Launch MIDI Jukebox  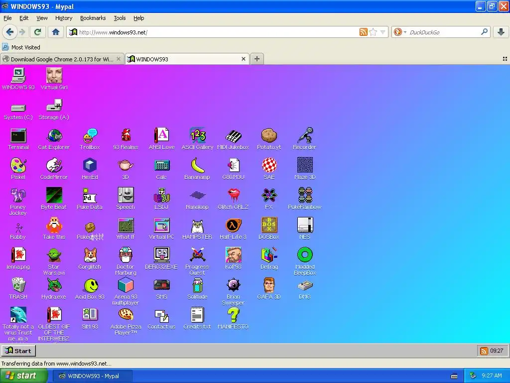click(x=233, y=139)
